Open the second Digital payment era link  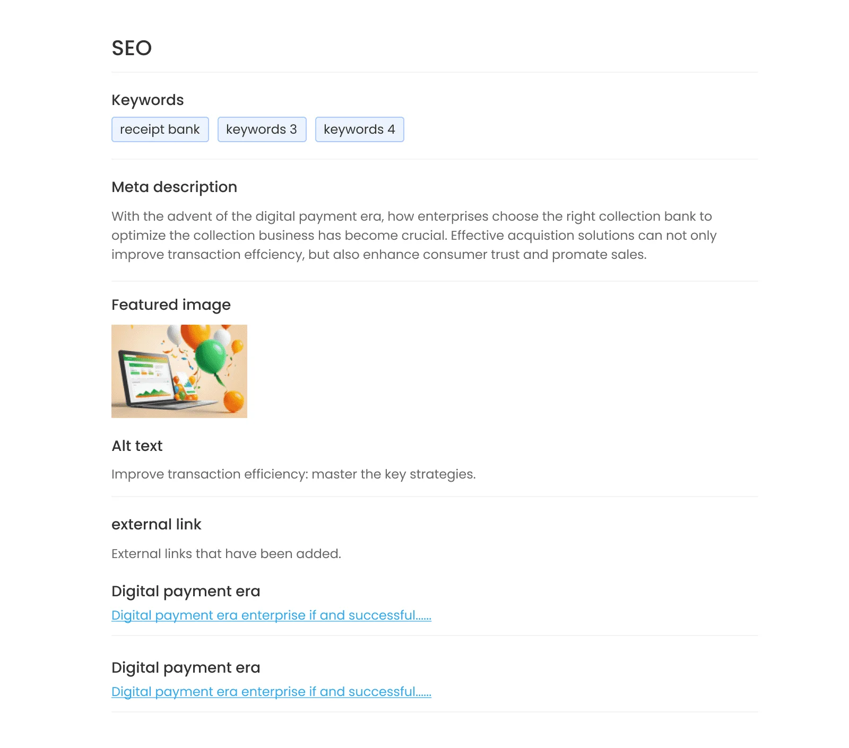coord(271,692)
